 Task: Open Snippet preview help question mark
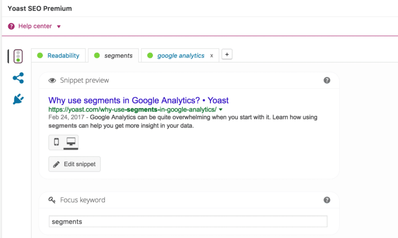pos(327,80)
